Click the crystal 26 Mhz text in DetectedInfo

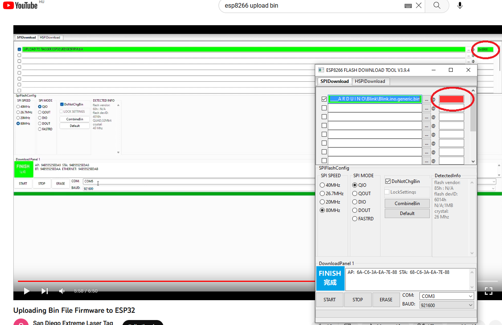click(442, 214)
